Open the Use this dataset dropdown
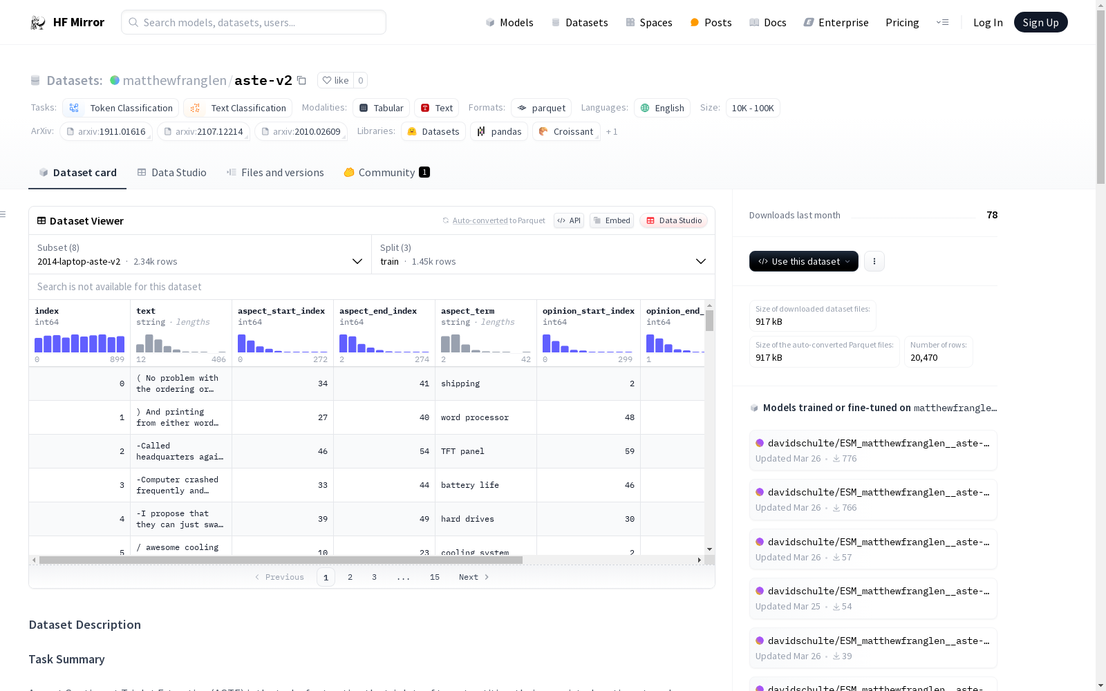This screenshot has height=691, width=1106. click(804, 261)
